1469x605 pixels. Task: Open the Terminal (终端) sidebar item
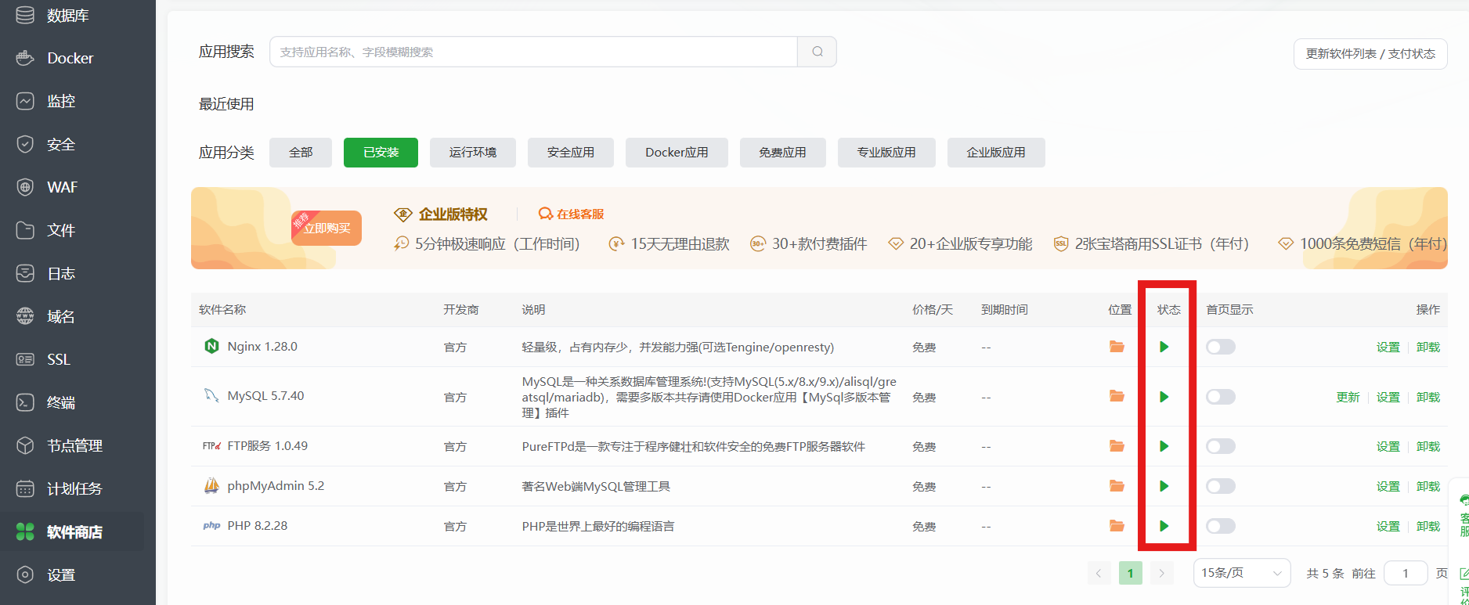click(x=61, y=402)
